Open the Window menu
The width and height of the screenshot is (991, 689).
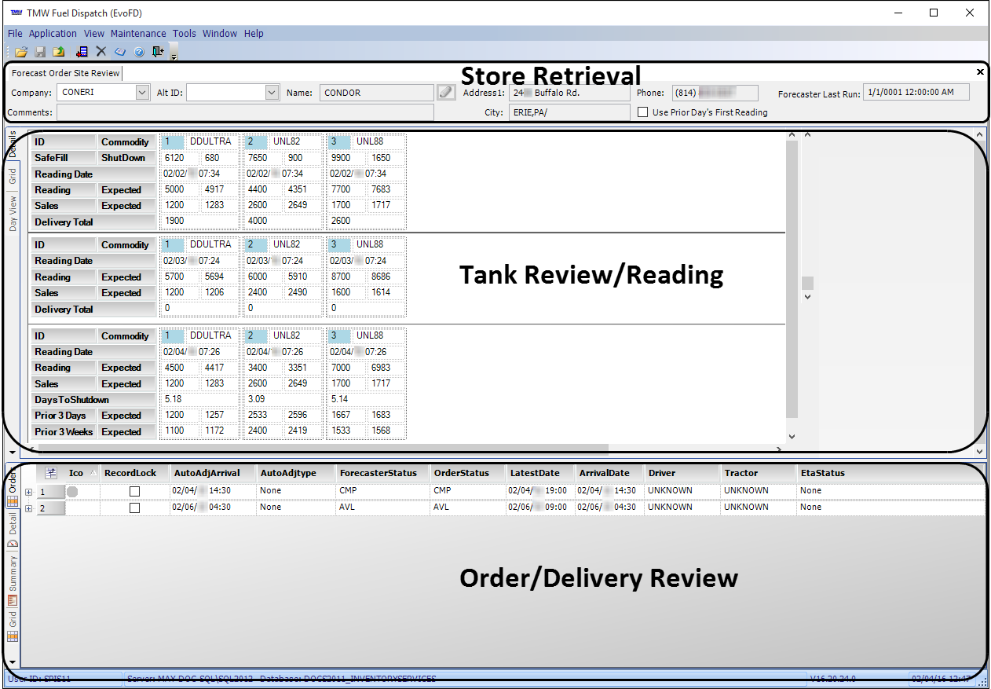pyautogui.click(x=220, y=34)
